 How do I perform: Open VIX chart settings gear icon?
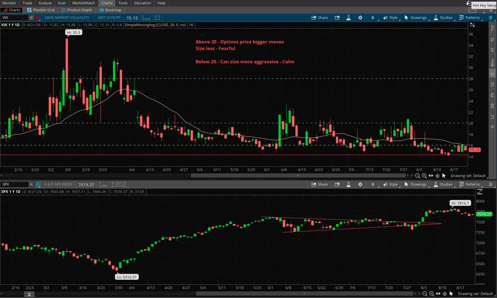pyautogui.click(x=360, y=17)
